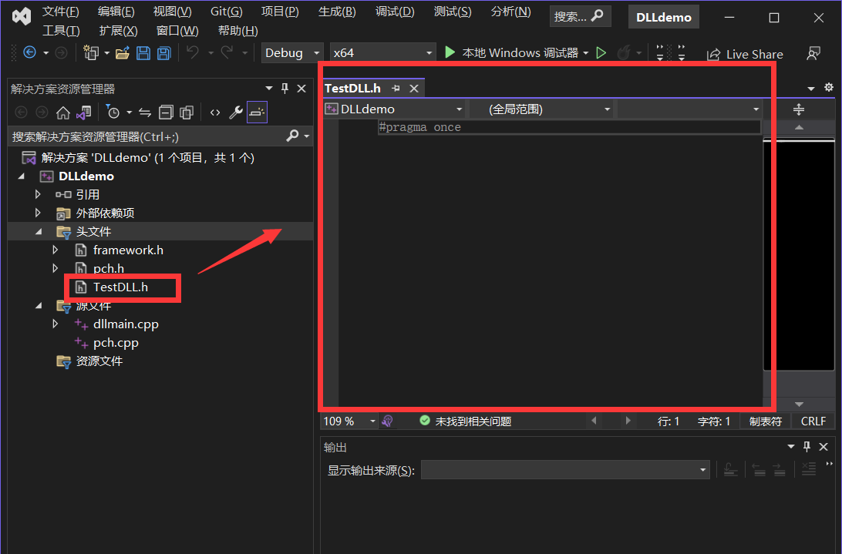Click the Visual Studio logo icon
The height and width of the screenshot is (554, 842).
pyautogui.click(x=22, y=17)
